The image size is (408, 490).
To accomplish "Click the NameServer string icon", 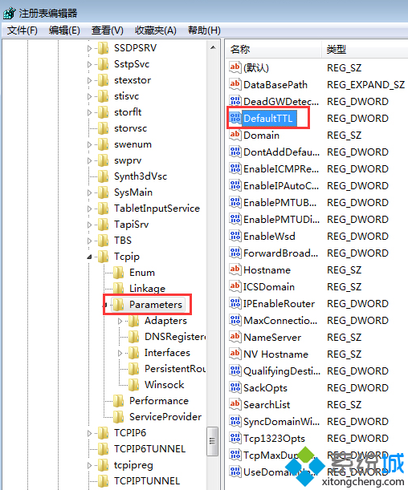I will click(x=235, y=337).
